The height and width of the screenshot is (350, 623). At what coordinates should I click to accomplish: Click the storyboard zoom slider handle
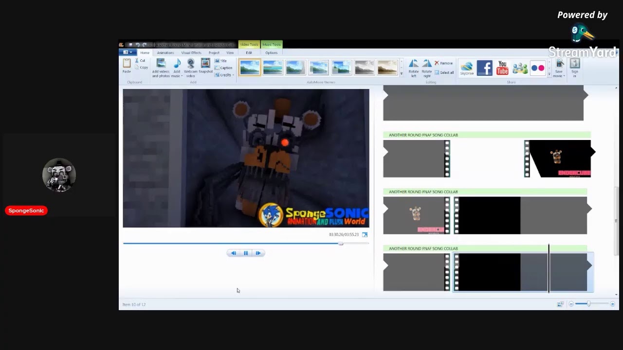point(588,304)
